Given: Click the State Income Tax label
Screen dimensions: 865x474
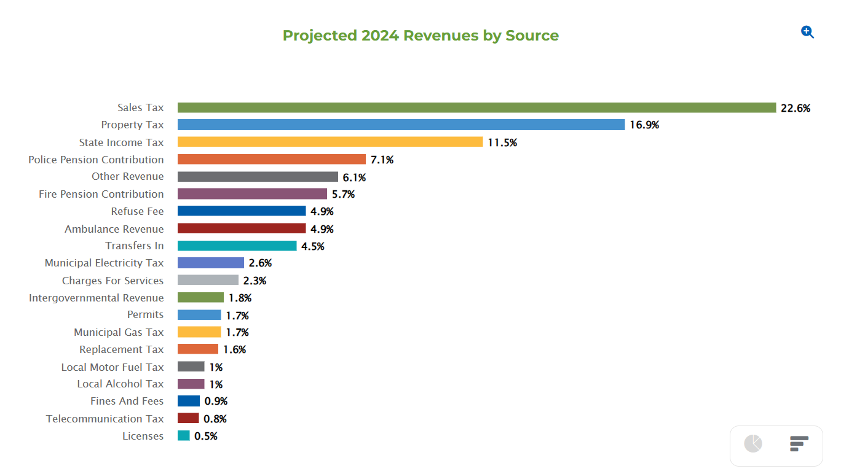Looking at the screenshot, I should pyautogui.click(x=122, y=142).
